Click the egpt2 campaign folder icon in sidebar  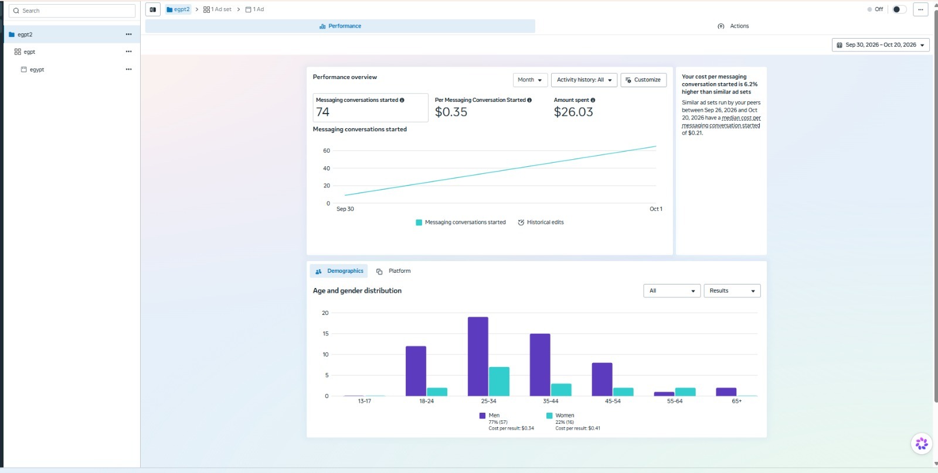click(12, 35)
